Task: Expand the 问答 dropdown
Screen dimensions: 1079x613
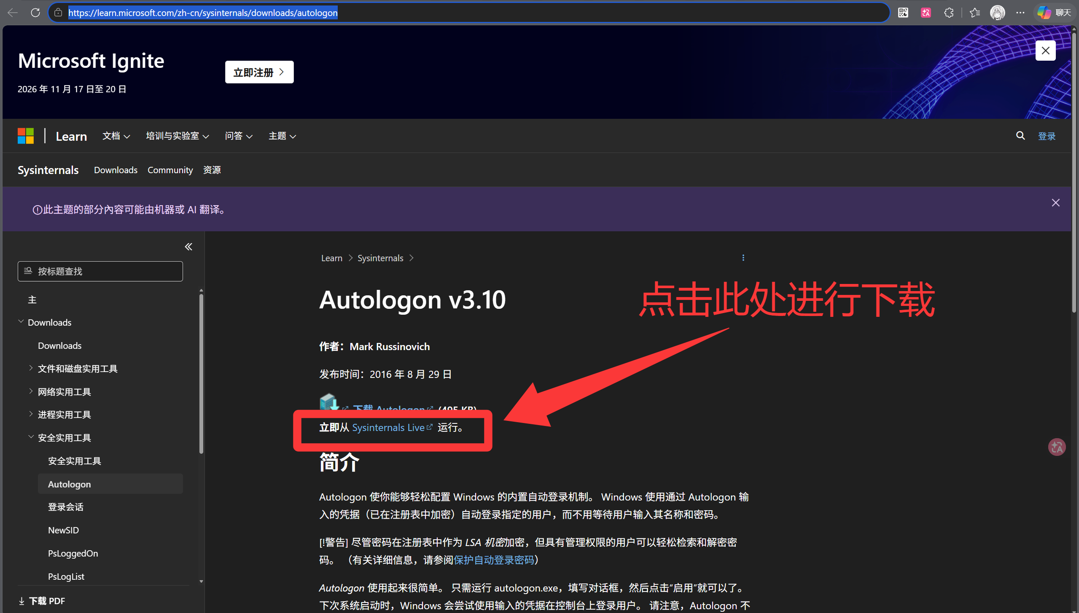Action: 239,136
